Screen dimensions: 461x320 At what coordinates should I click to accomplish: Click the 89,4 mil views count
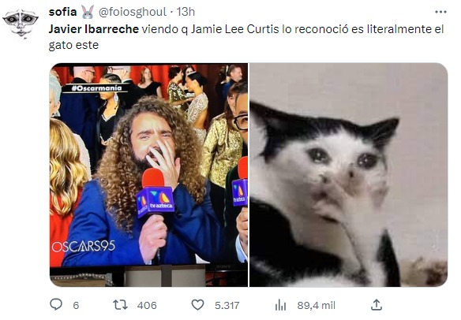[316, 305]
